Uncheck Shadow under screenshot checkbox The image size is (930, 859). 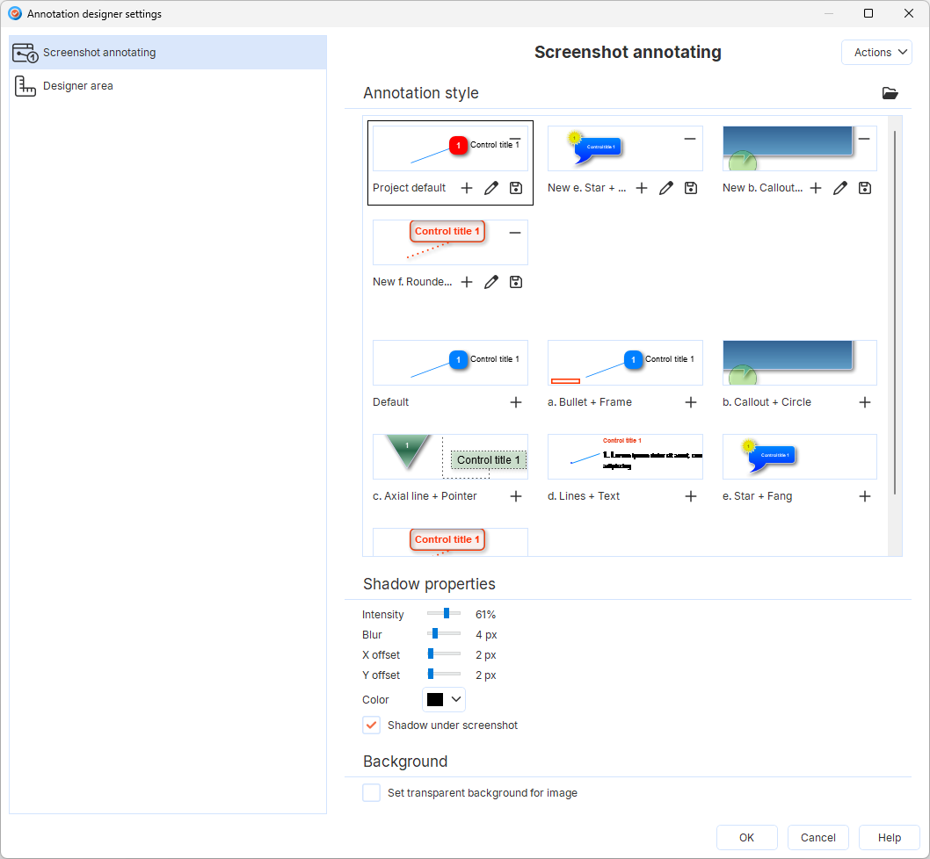pos(372,725)
